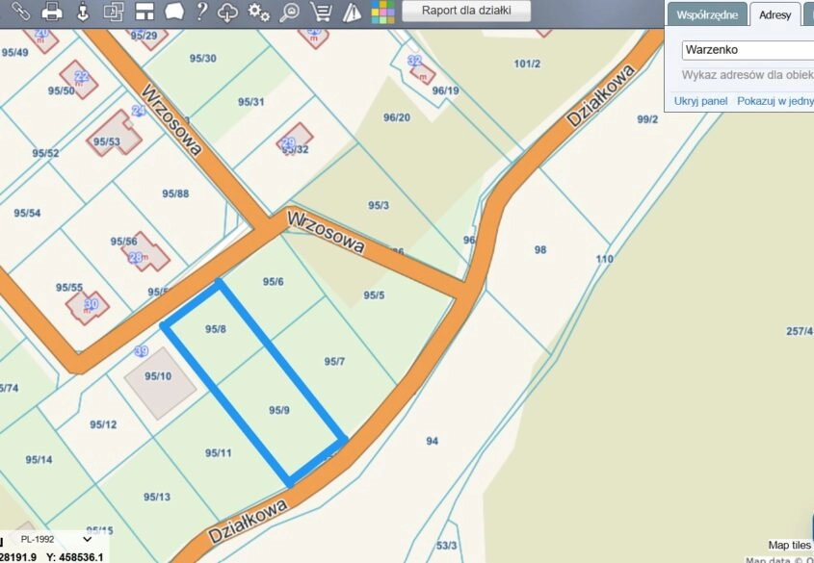Click the anchor pin icon in toolbar
Viewport: 814px width, 563px height.
coord(82,12)
